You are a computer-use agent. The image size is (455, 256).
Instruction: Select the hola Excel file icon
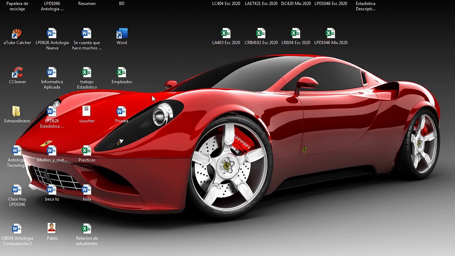87,190
